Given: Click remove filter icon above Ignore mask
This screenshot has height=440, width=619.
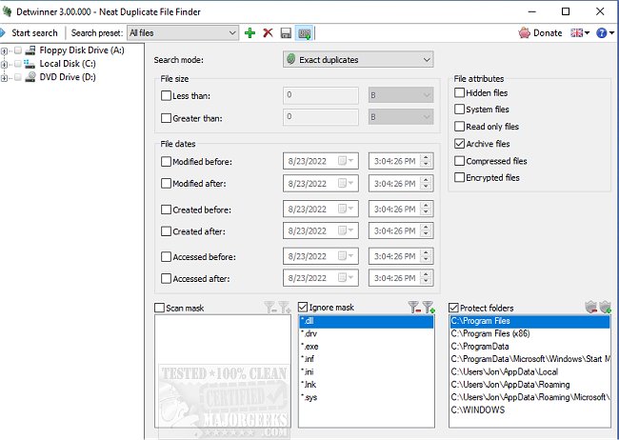Looking at the screenshot, I should (414, 308).
